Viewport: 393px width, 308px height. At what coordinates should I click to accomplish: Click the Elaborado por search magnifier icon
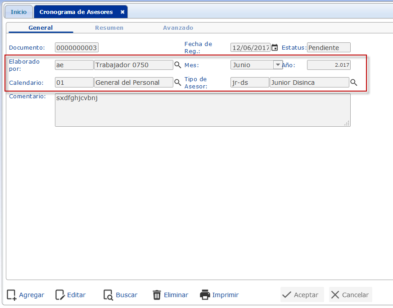(177, 65)
